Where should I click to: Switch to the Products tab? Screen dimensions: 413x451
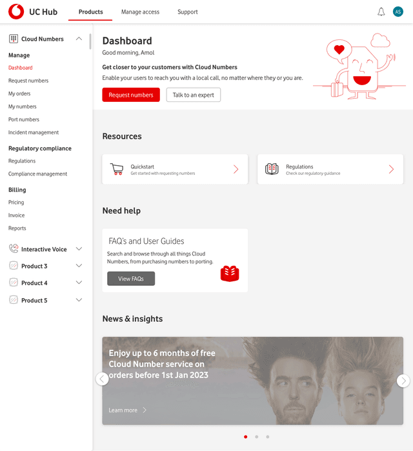point(90,12)
